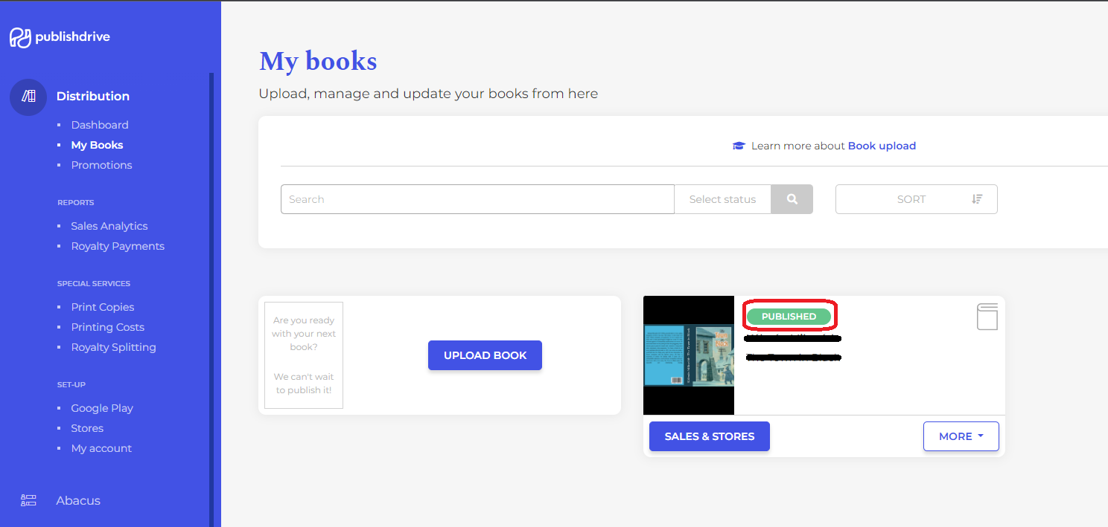Open the book cover thumbnail
The image size is (1108, 527).
[x=688, y=355]
